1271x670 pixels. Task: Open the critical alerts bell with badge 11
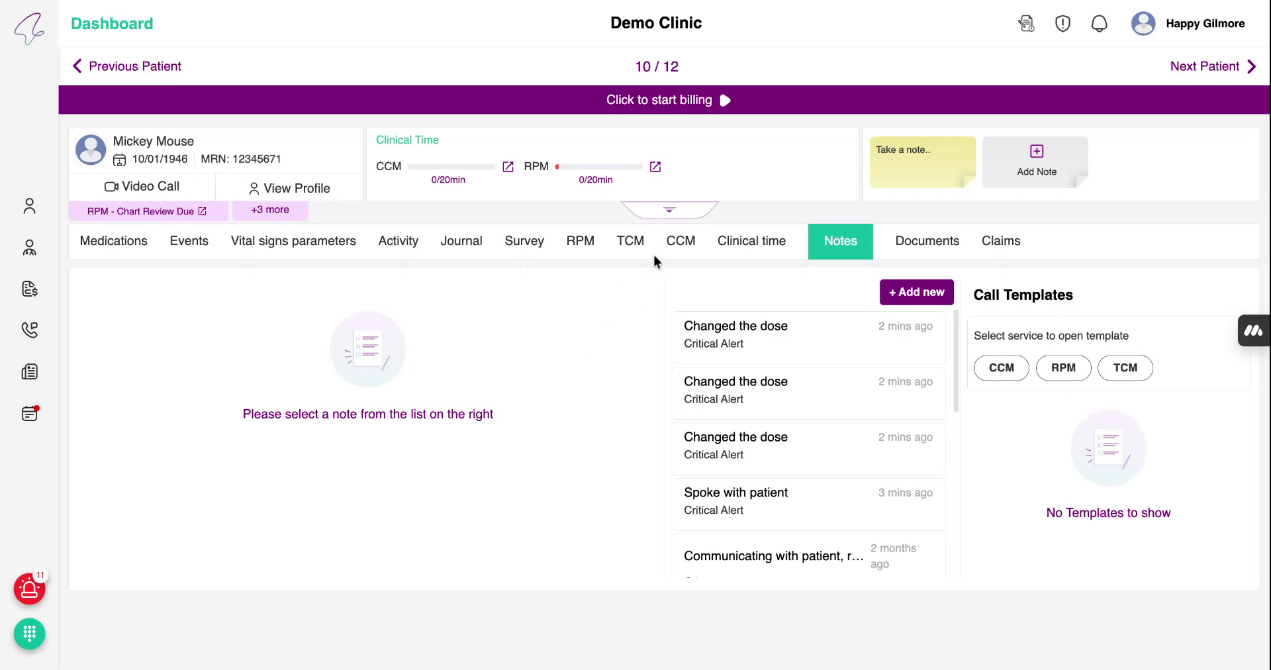point(29,589)
